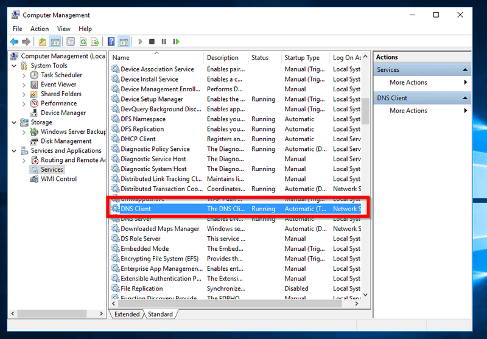Viewport: 487px width, 339px height.
Task: Select WMI Control in the tree
Action: (x=58, y=179)
